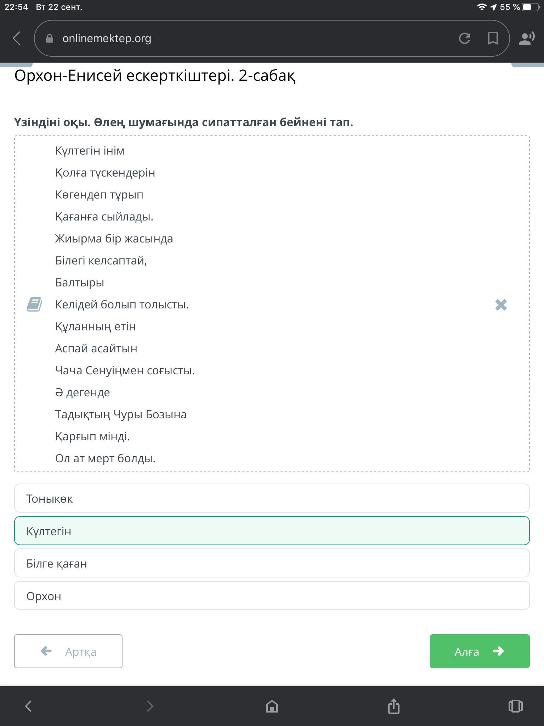This screenshot has height=726, width=544.
Task: Tap the browser back arrow in the top bar
Action: click(x=17, y=38)
